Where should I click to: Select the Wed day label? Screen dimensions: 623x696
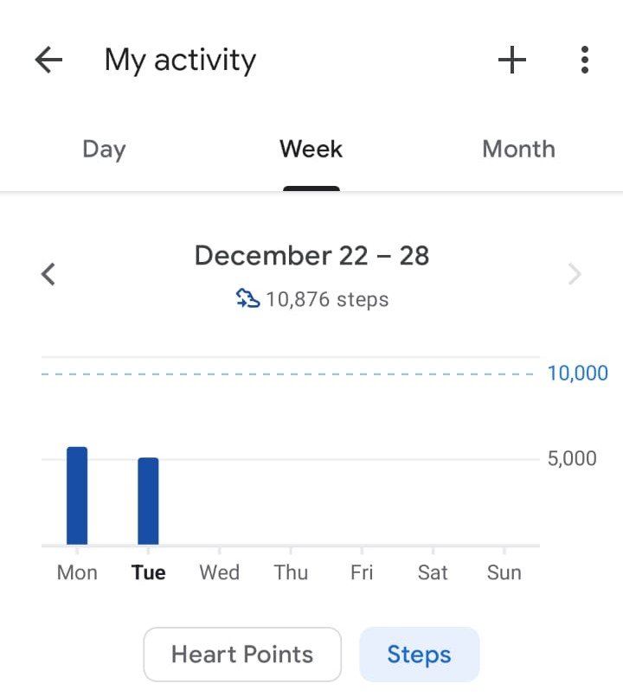(219, 572)
